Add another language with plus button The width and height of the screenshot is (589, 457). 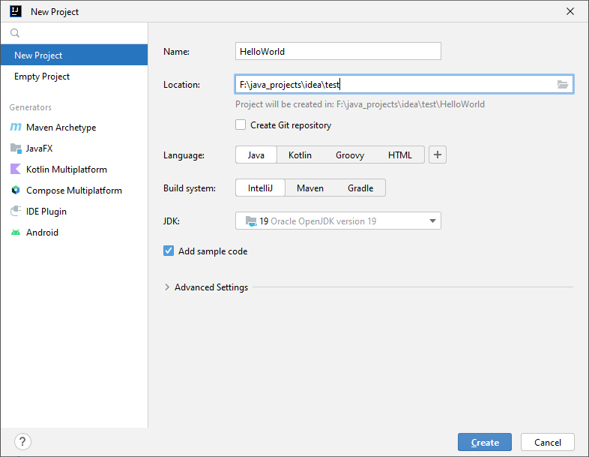tap(437, 155)
